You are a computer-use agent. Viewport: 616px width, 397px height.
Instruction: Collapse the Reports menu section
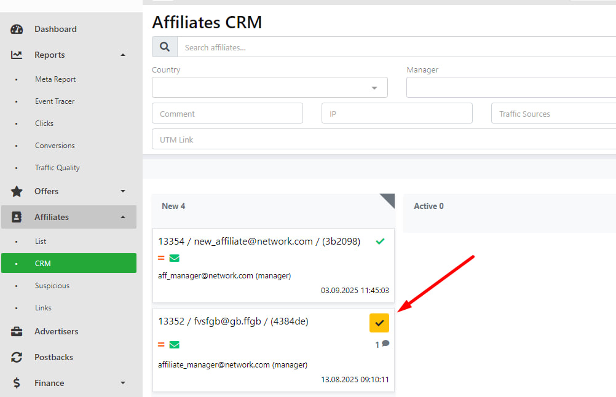pos(123,55)
